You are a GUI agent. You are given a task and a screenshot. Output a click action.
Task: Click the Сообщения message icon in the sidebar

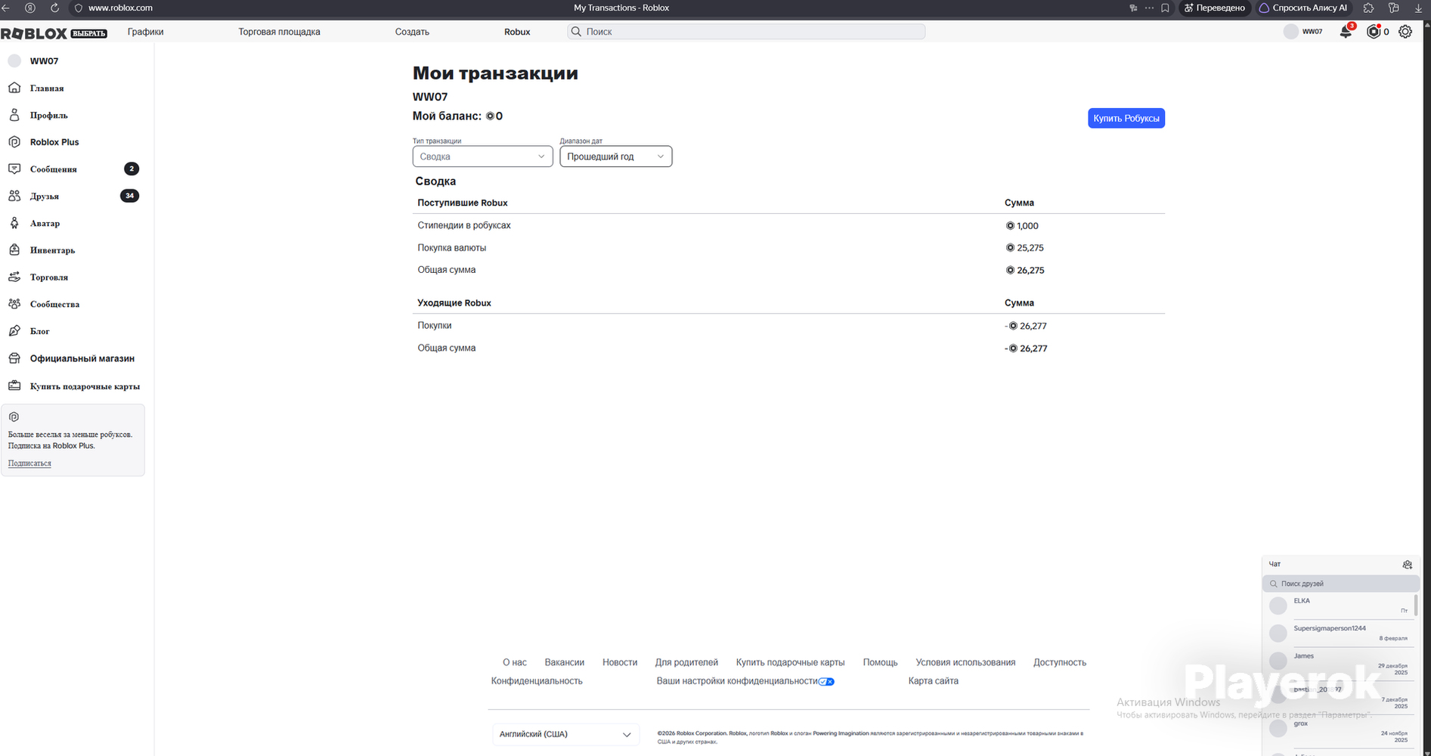[14, 169]
